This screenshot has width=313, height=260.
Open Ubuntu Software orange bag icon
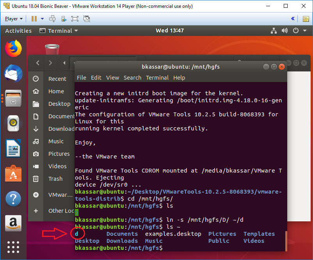tap(13, 173)
